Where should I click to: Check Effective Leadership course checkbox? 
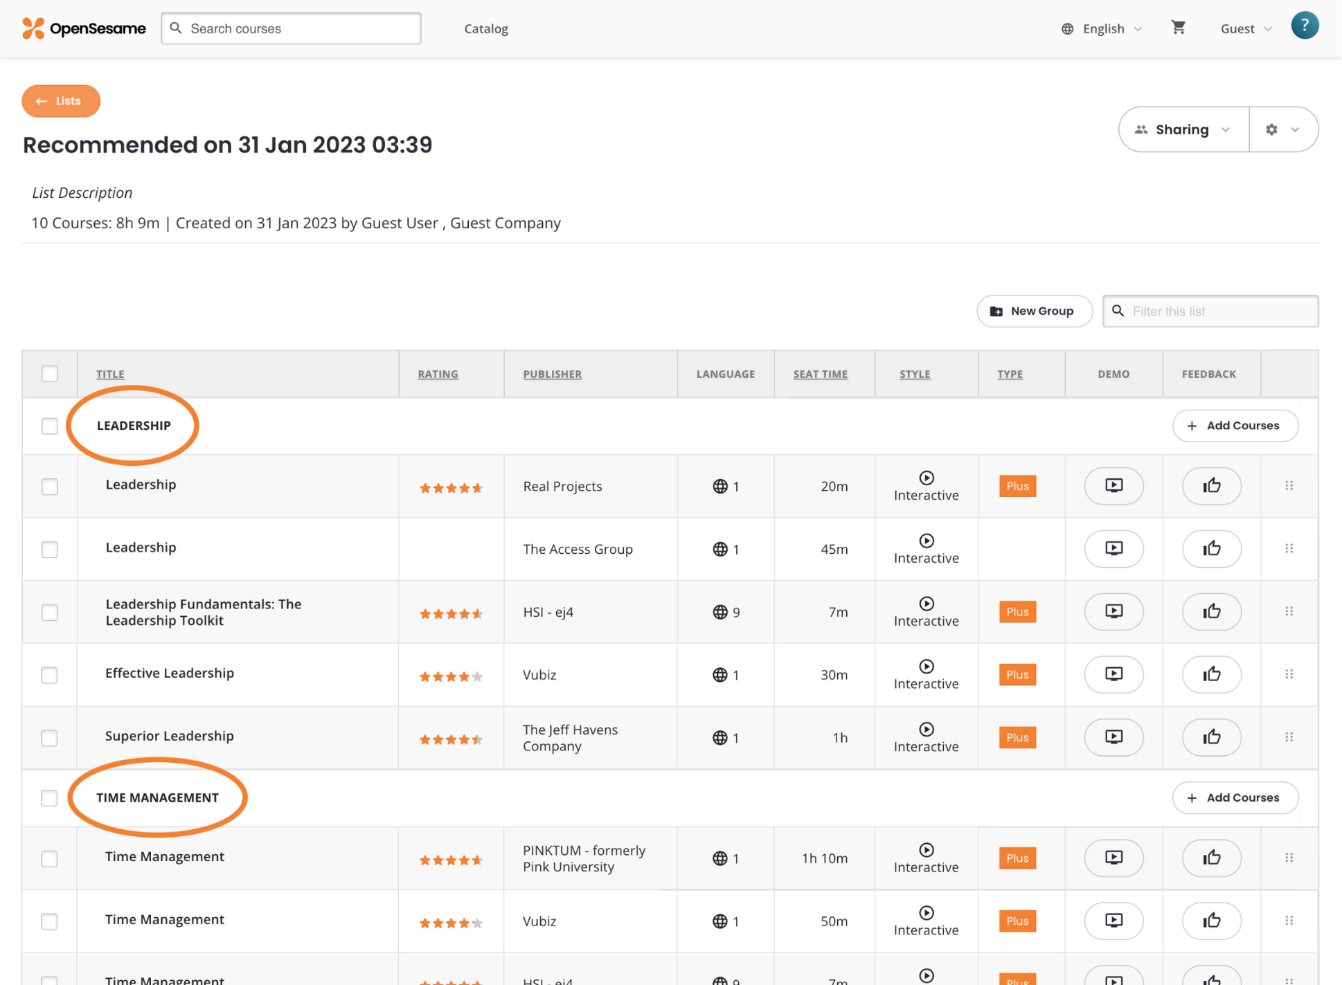[x=50, y=675]
